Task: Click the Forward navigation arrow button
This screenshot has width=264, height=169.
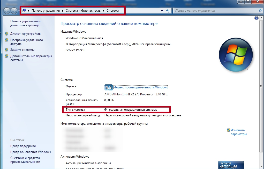Action: click(x=14, y=11)
